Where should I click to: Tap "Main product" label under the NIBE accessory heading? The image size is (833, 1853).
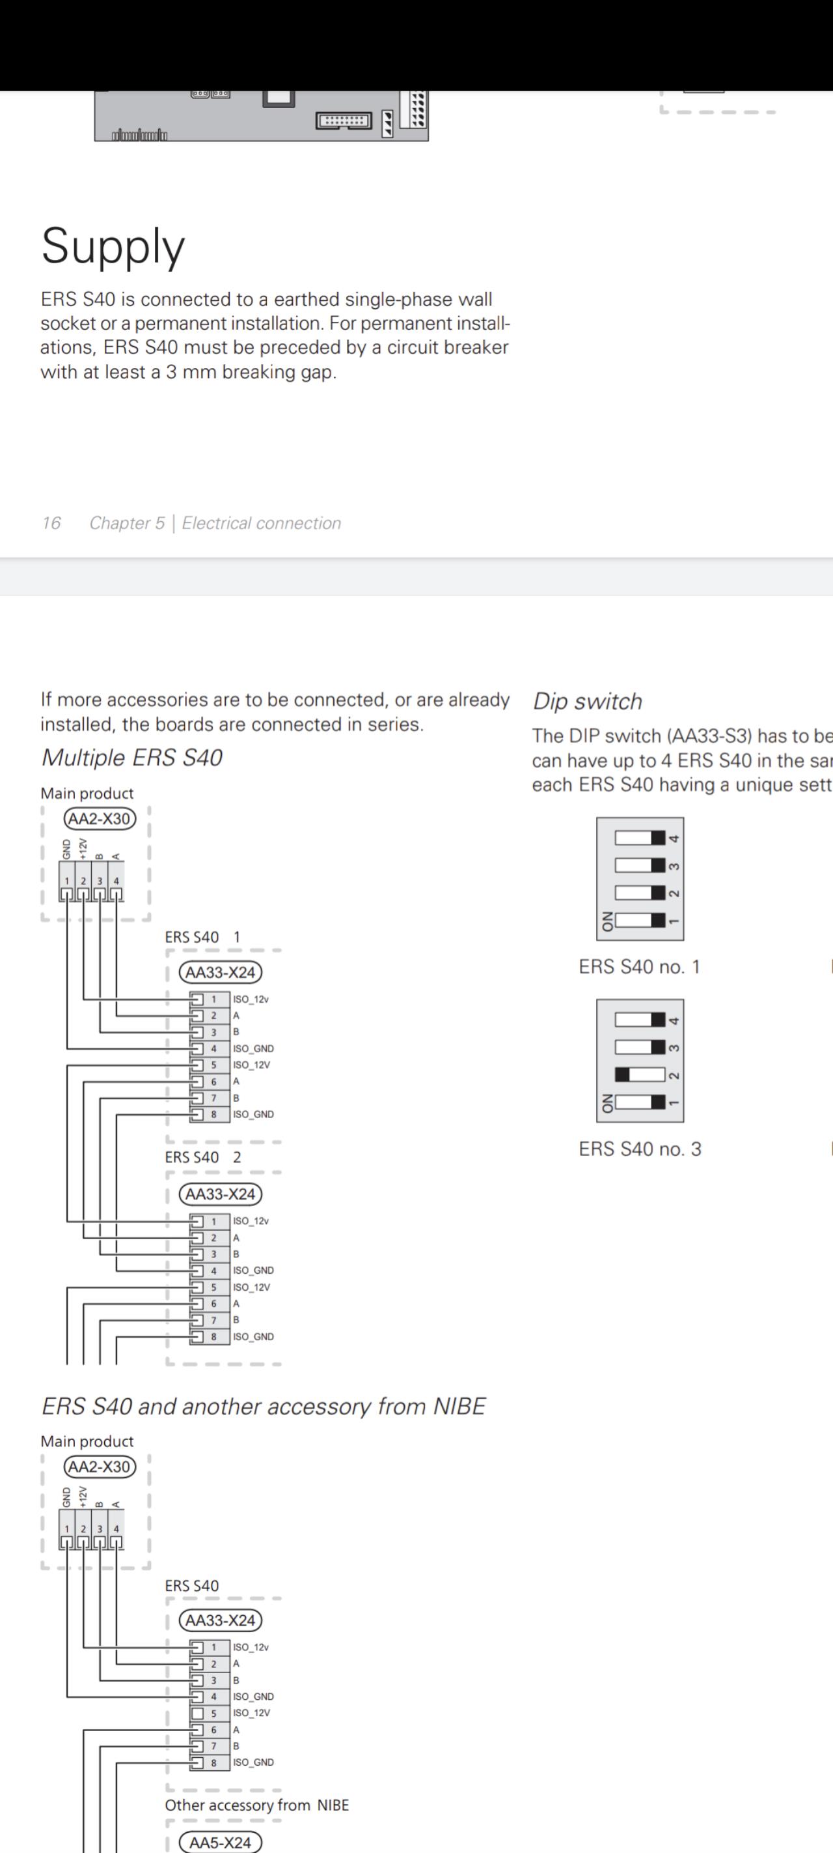(87, 1441)
